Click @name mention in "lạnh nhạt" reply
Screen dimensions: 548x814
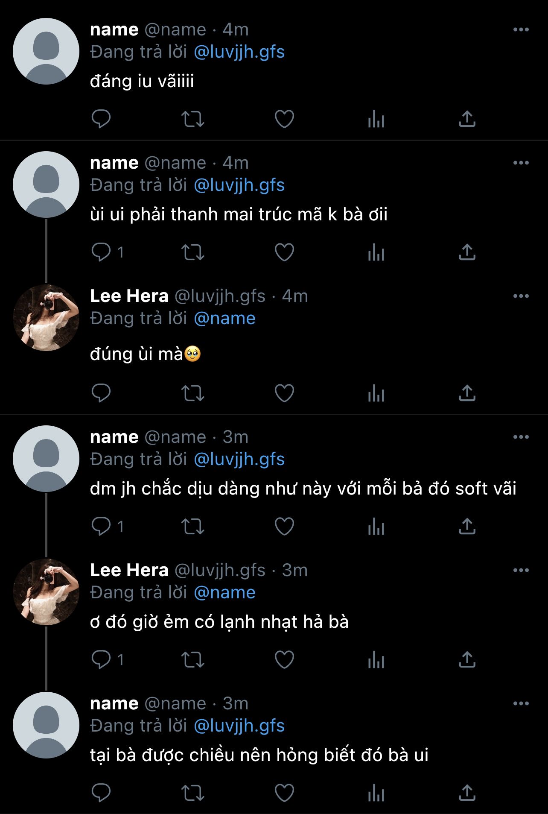pyautogui.click(x=224, y=592)
